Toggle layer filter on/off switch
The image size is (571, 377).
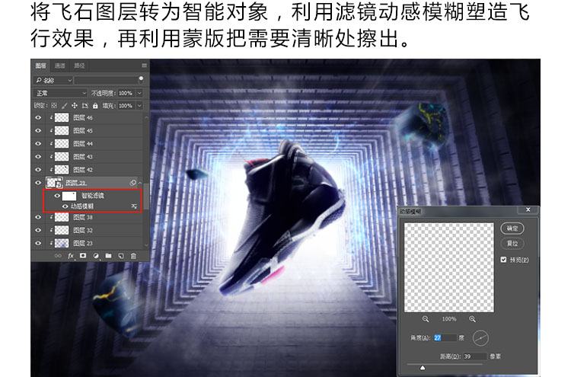[x=141, y=80]
